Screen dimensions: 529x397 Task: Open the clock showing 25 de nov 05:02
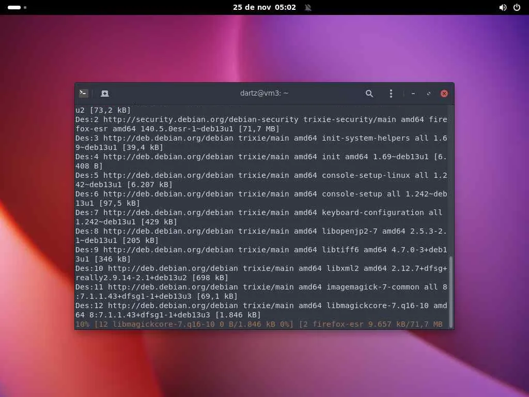pos(264,7)
